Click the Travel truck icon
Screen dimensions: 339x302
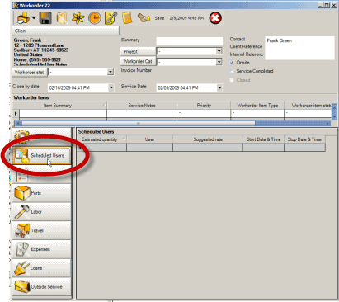coord(22,230)
